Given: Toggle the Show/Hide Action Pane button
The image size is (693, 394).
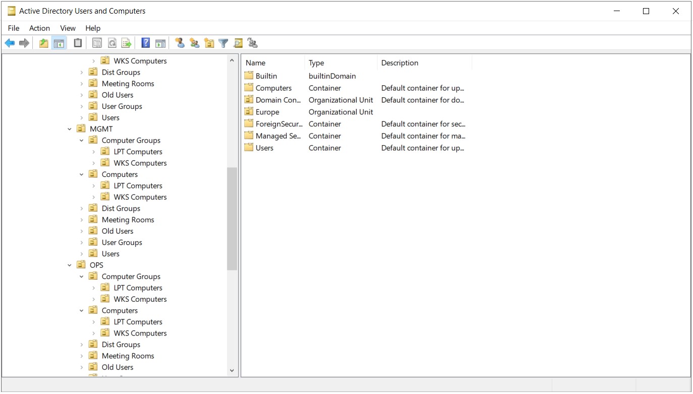Looking at the screenshot, I should click(161, 43).
